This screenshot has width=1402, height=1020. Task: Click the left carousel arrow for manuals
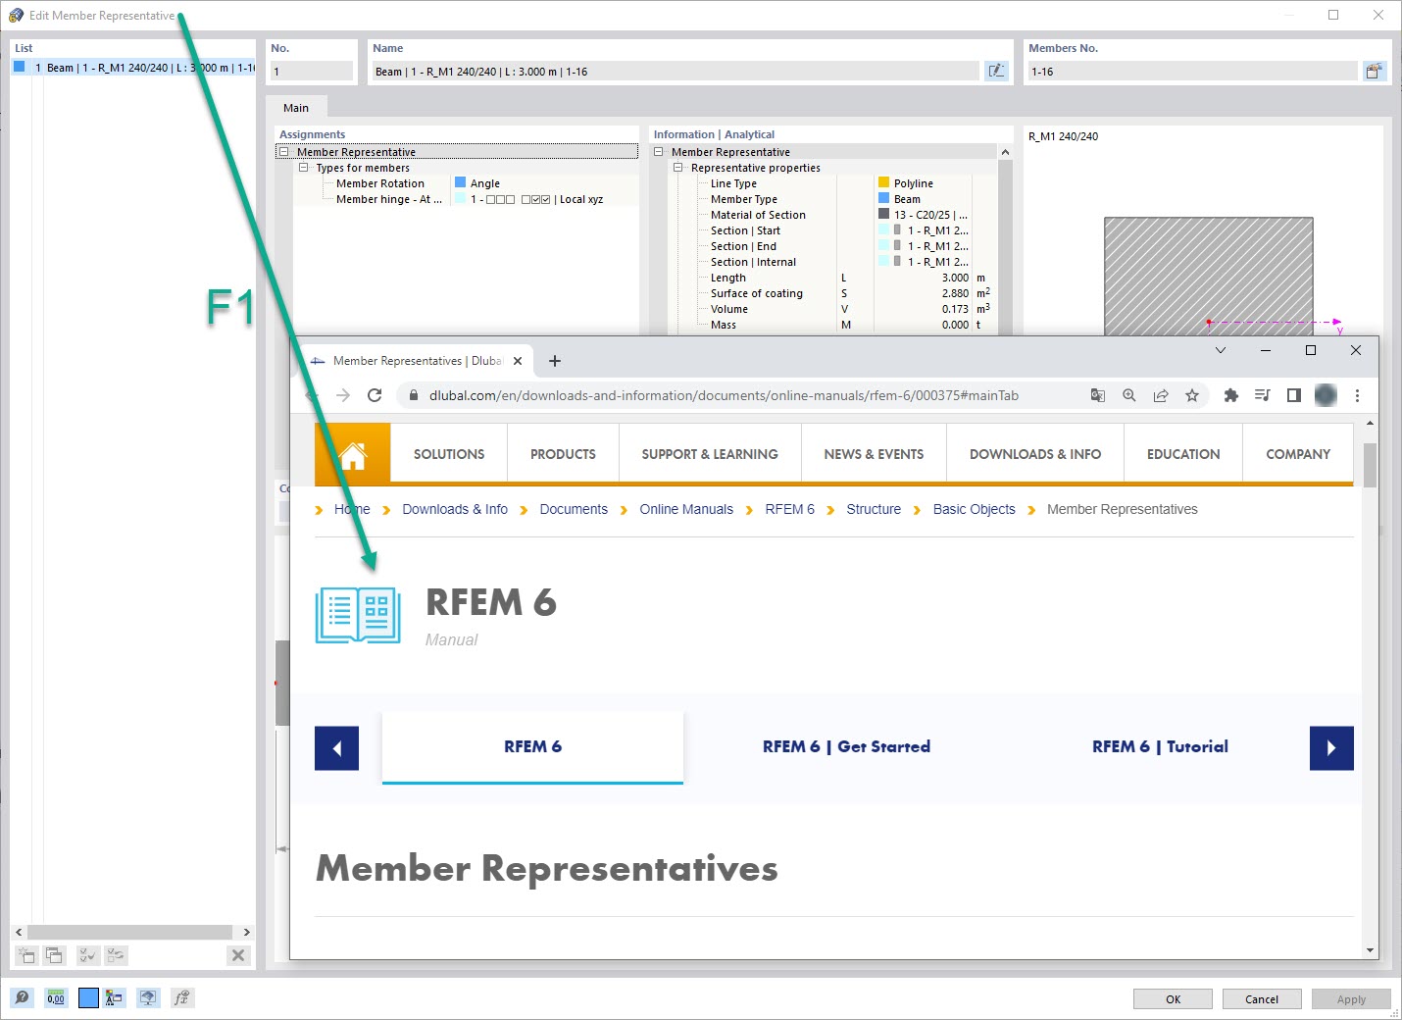tap(336, 748)
